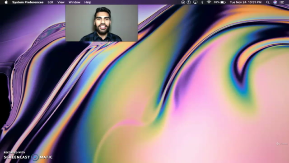The height and width of the screenshot is (163, 289).
Task: Open the Window menu
Action: point(75,2)
